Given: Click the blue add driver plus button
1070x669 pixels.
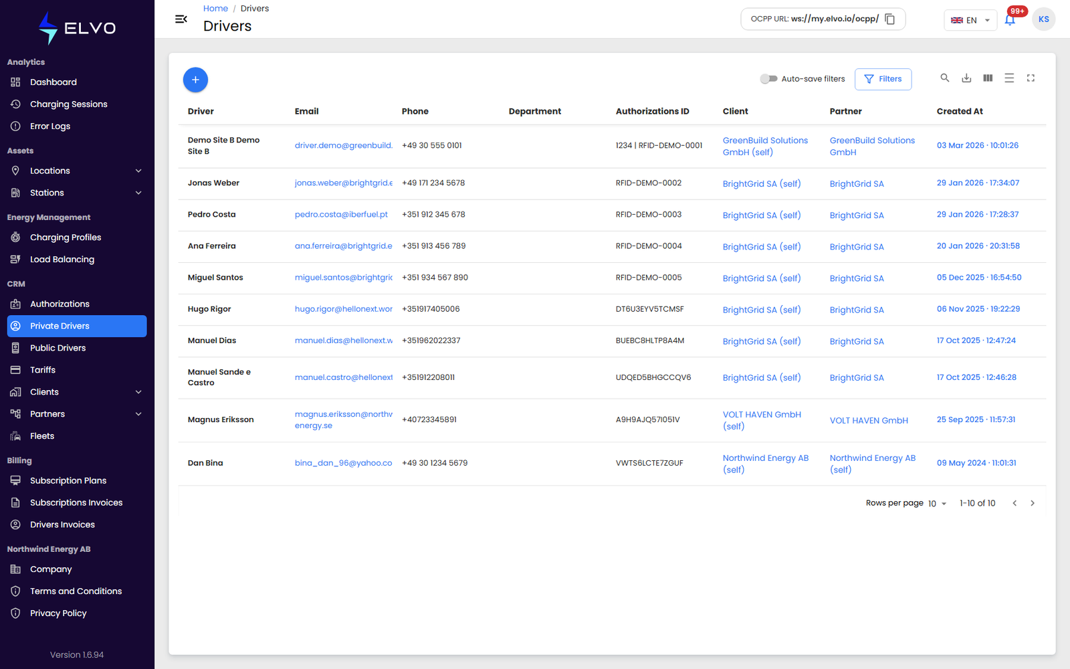Looking at the screenshot, I should tap(195, 80).
